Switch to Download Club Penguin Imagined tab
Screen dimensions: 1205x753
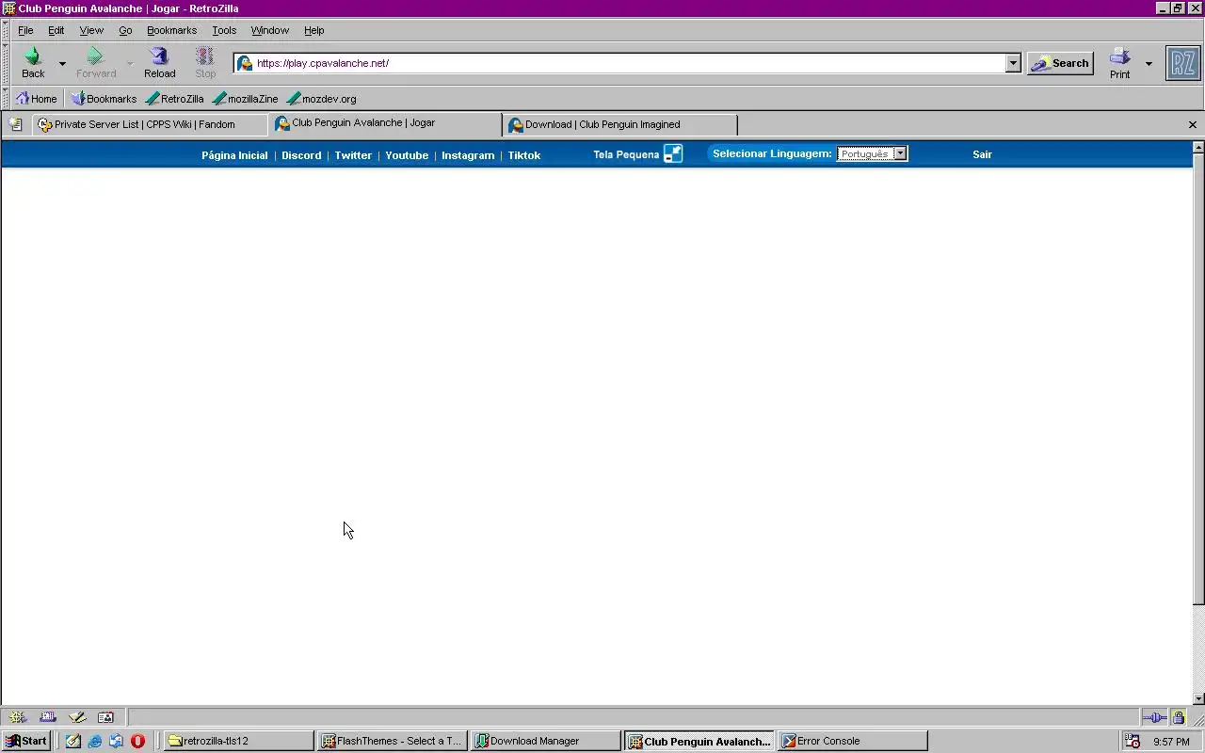point(620,124)
